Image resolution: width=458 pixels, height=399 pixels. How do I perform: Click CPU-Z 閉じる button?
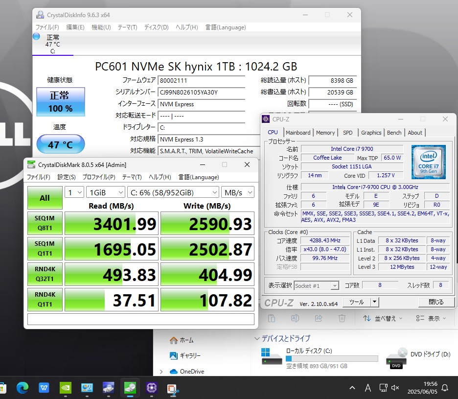pos(436,302)
